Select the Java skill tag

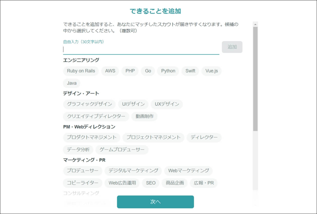[x=71, y=83]
